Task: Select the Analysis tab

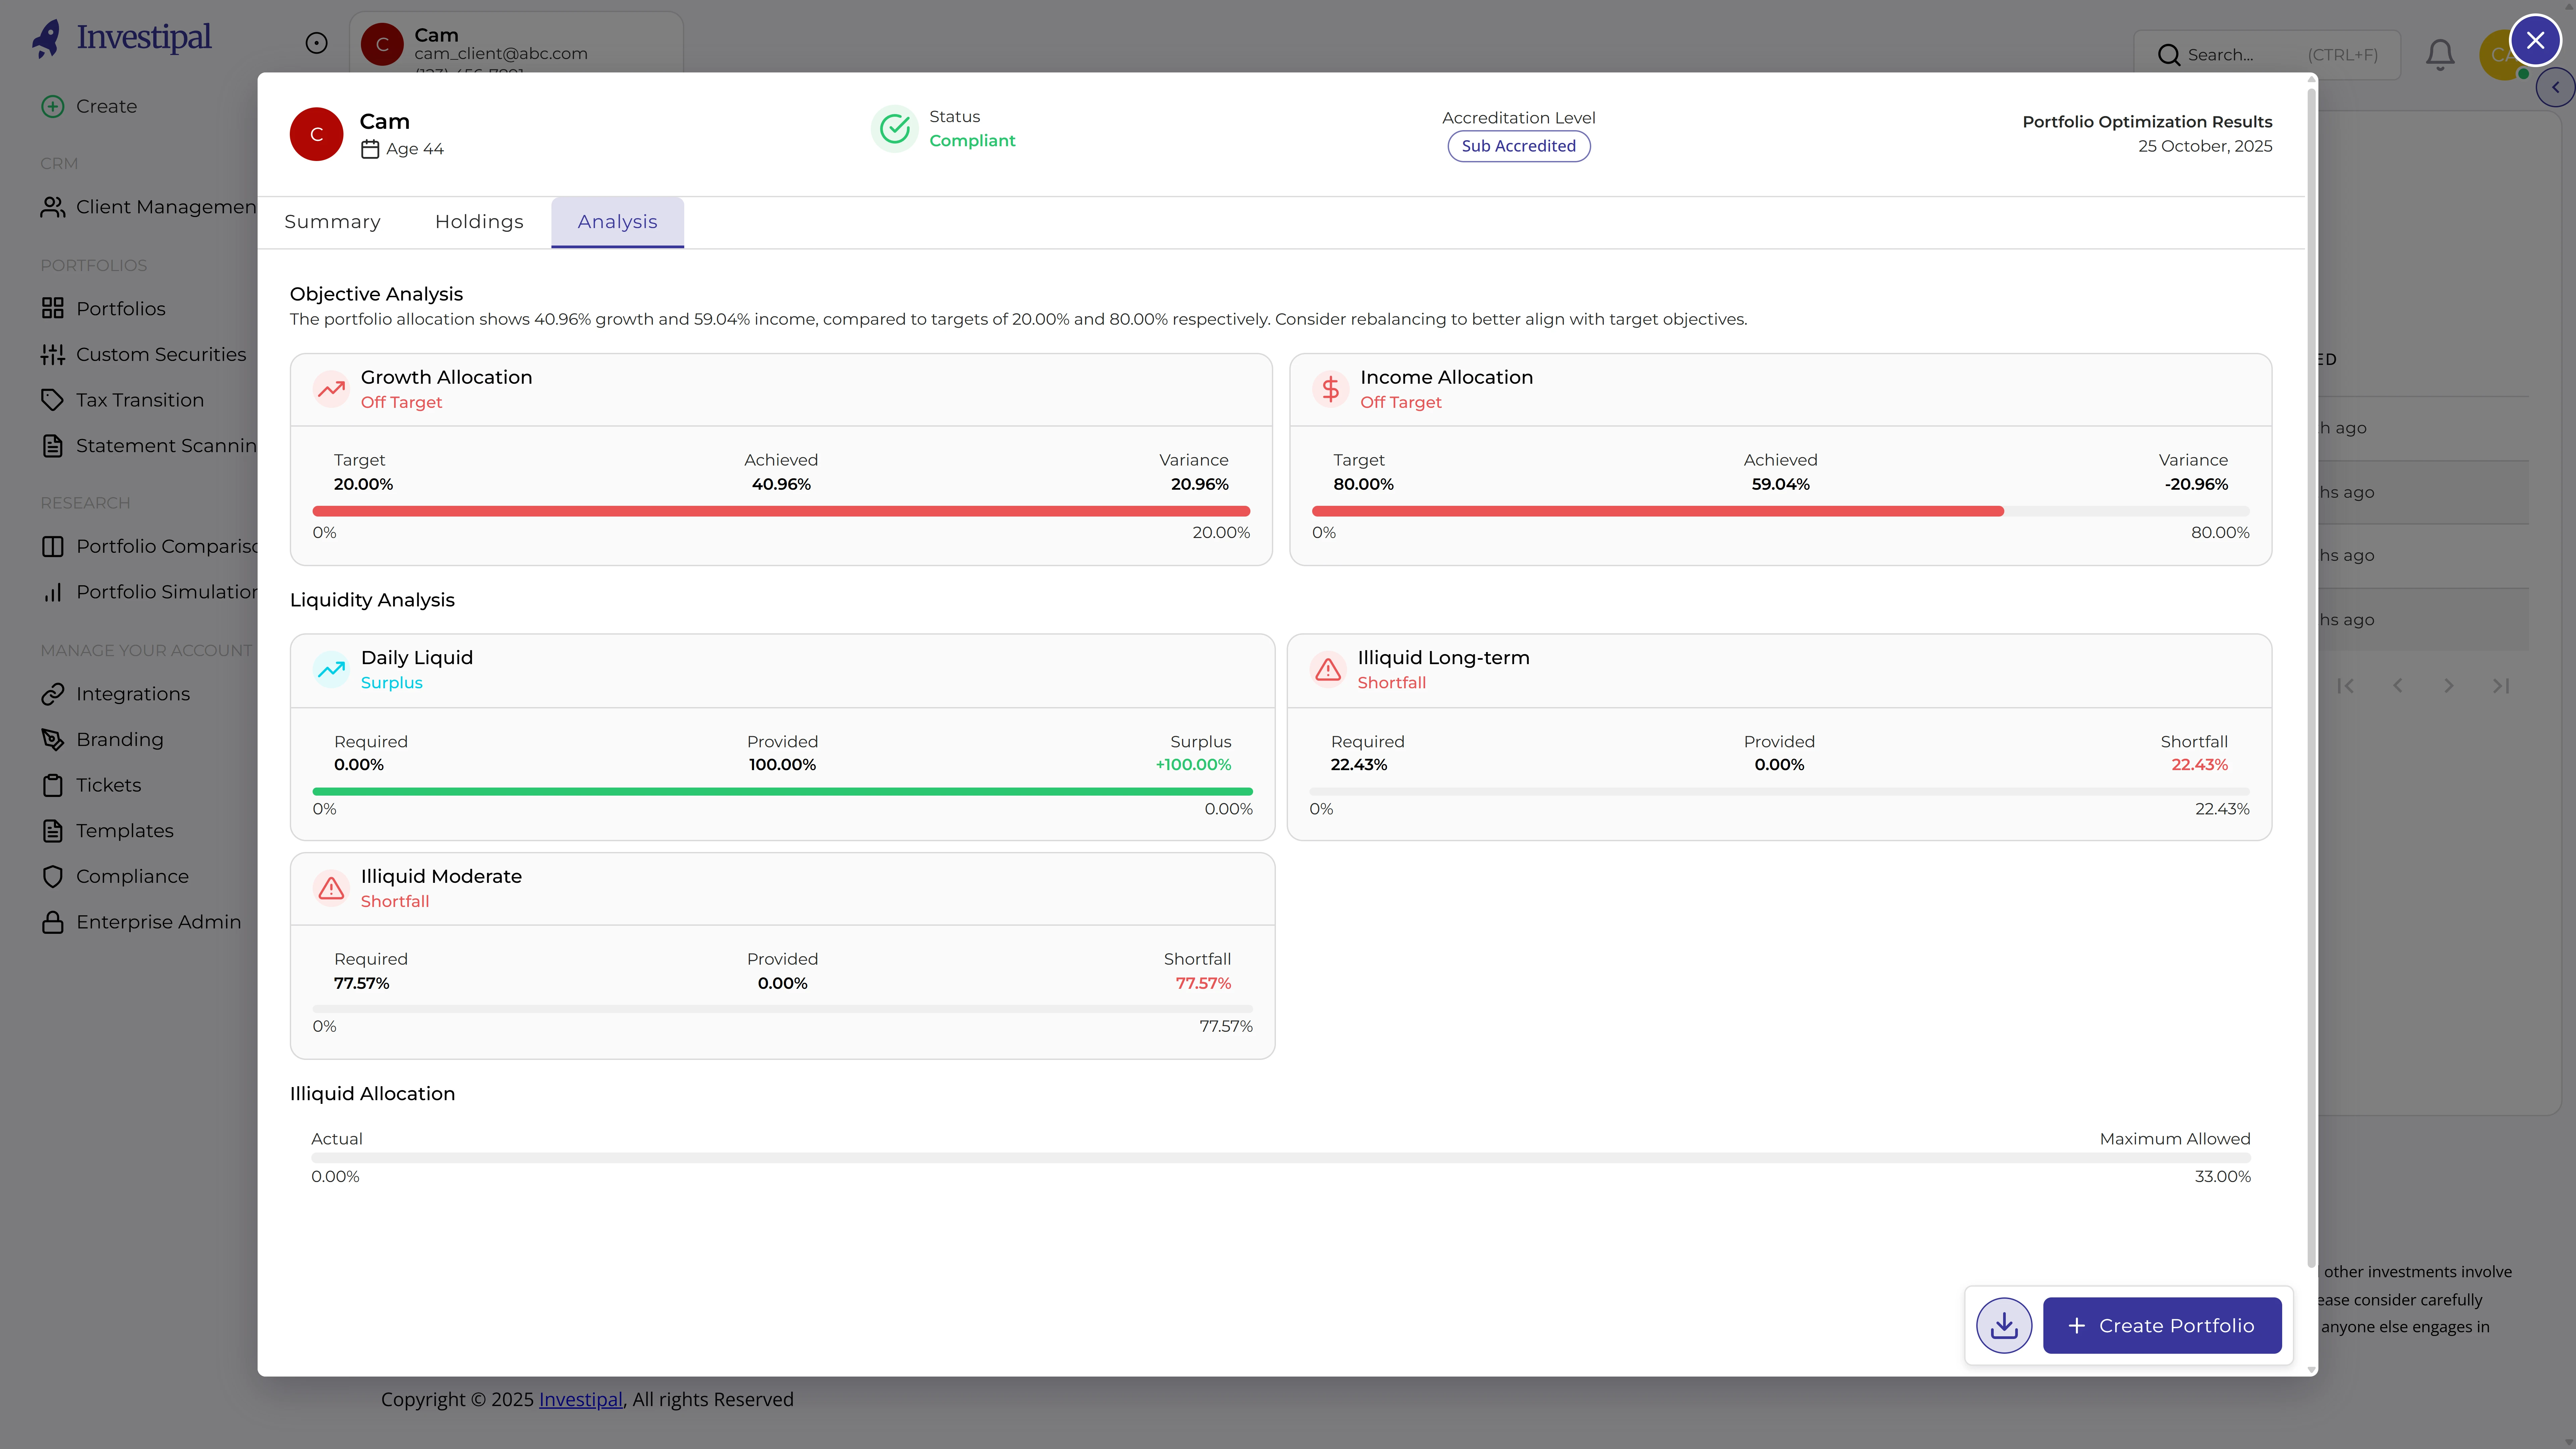Action: pos(617,222)
